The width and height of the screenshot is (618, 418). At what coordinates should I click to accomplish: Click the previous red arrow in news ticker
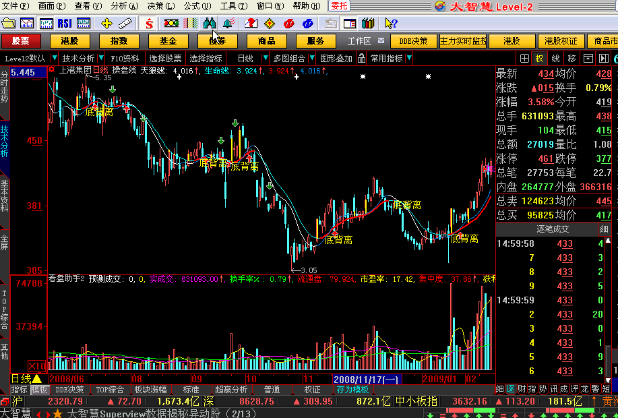38,414
